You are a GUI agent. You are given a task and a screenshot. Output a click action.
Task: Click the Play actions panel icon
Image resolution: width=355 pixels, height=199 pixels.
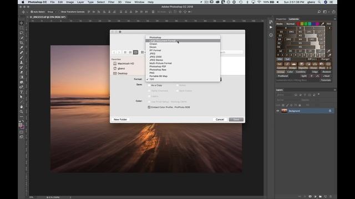pyautogui.click(x=271, y=27)
